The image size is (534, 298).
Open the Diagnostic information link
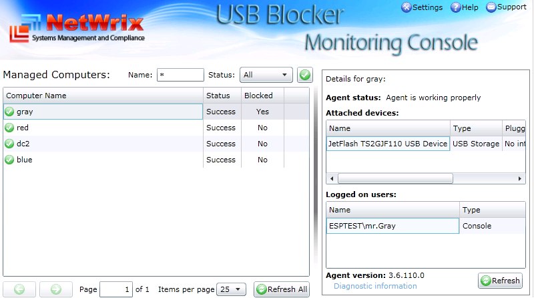click(375, 286)
